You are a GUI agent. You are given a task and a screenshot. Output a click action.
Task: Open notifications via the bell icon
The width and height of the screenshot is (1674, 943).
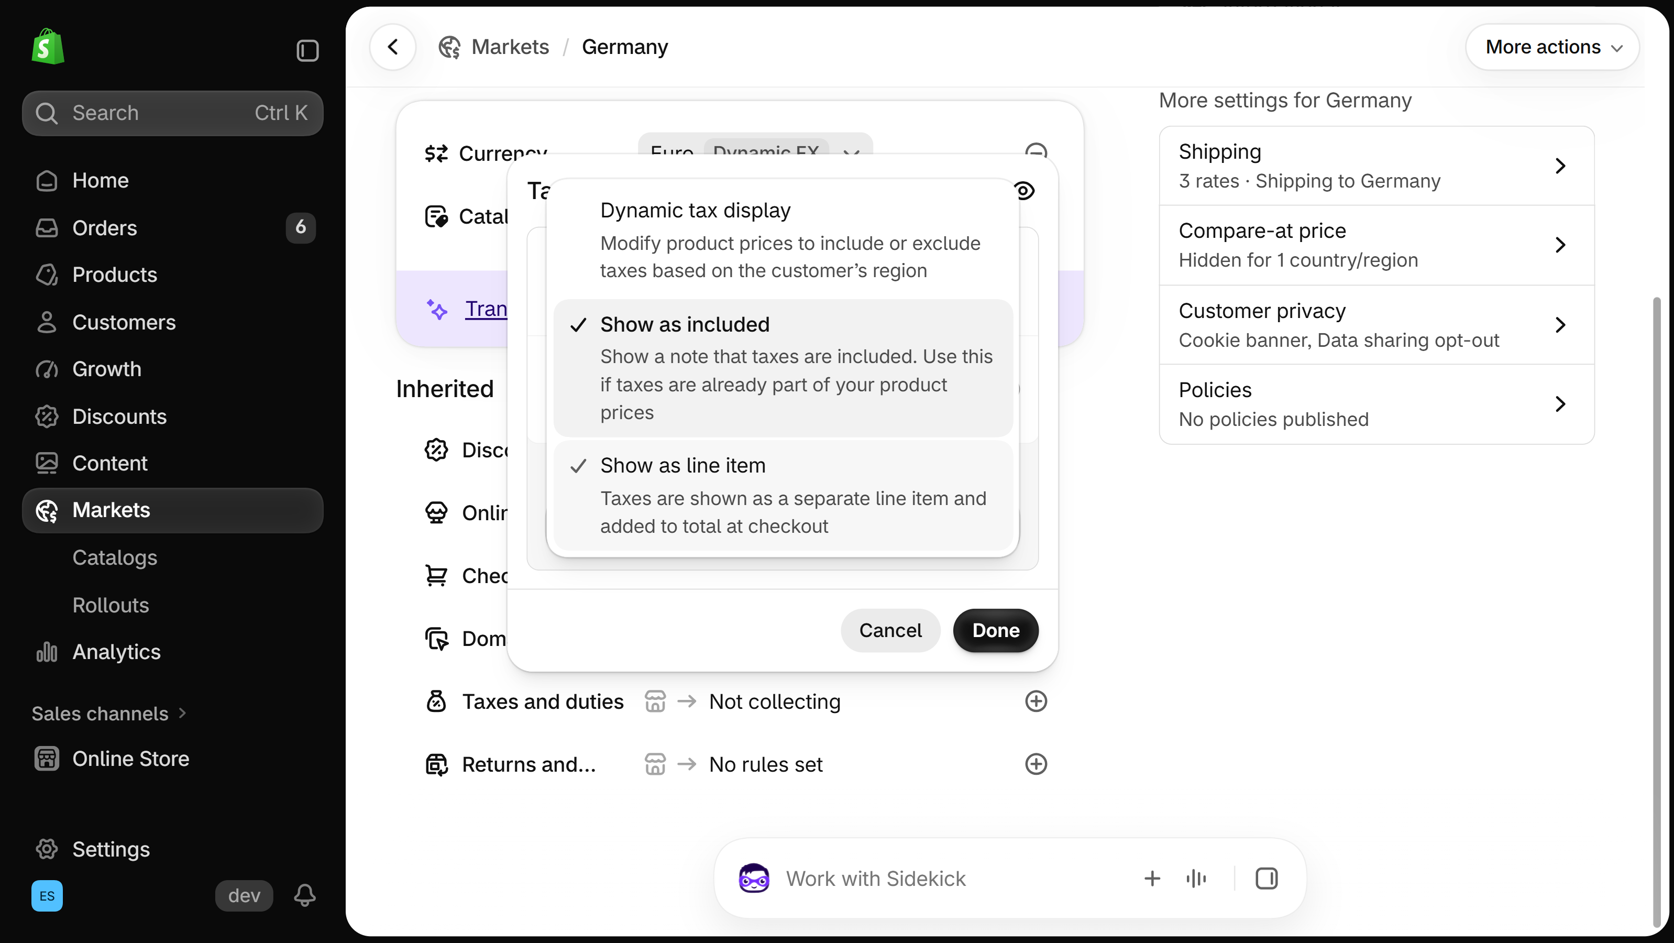click(x=305, y=895)
